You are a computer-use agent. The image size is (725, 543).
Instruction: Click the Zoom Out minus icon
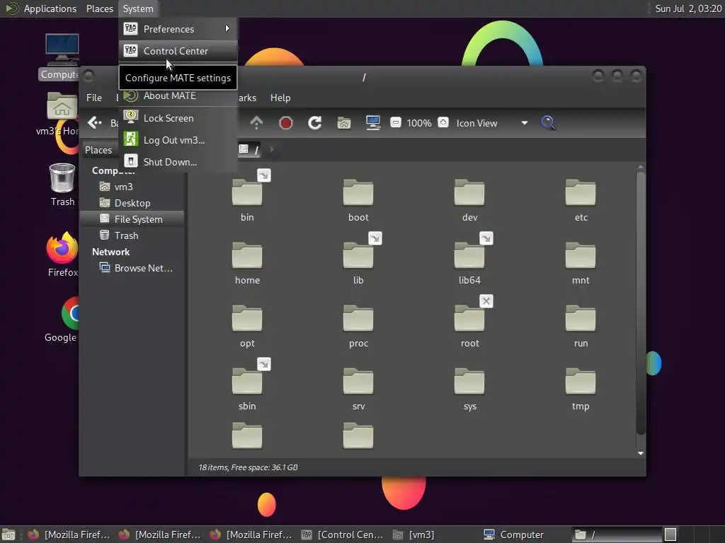tap(395, 122)
